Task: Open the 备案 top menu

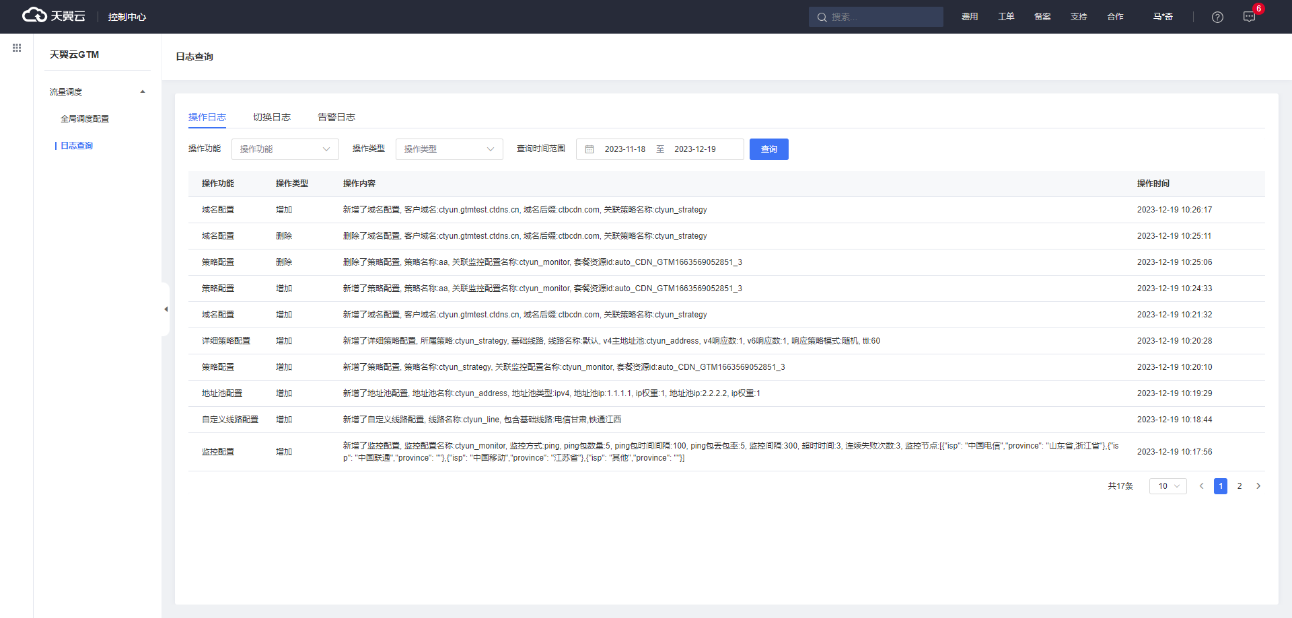Action: coord(1042,17)
